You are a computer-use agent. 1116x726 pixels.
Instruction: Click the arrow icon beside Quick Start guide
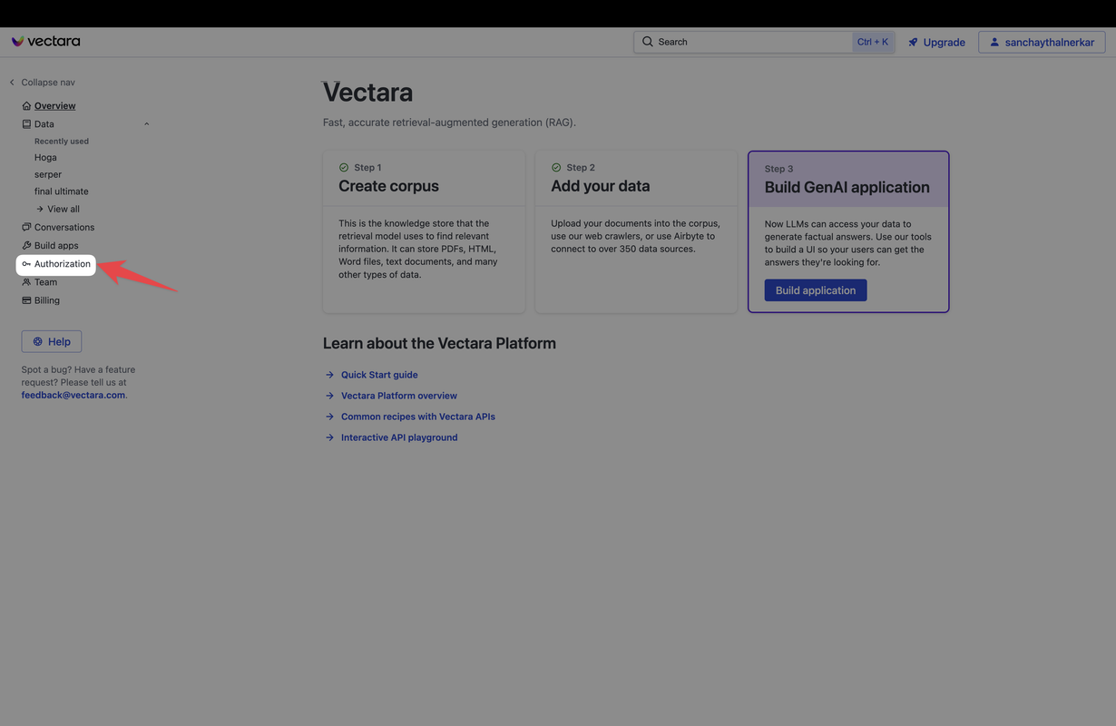[329, 375]
